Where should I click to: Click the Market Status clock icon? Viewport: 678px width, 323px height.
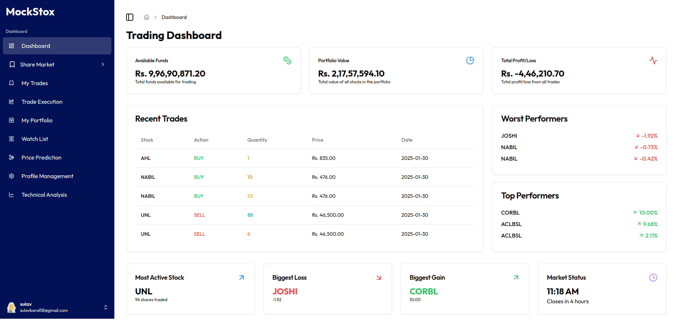point(653,278)
